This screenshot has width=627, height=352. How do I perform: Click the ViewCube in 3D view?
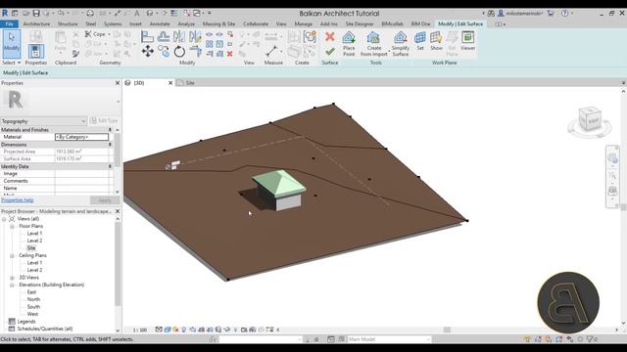(590, 119)
